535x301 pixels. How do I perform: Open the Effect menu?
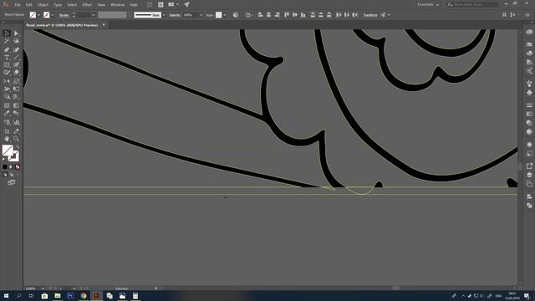[x=87, y=5]
